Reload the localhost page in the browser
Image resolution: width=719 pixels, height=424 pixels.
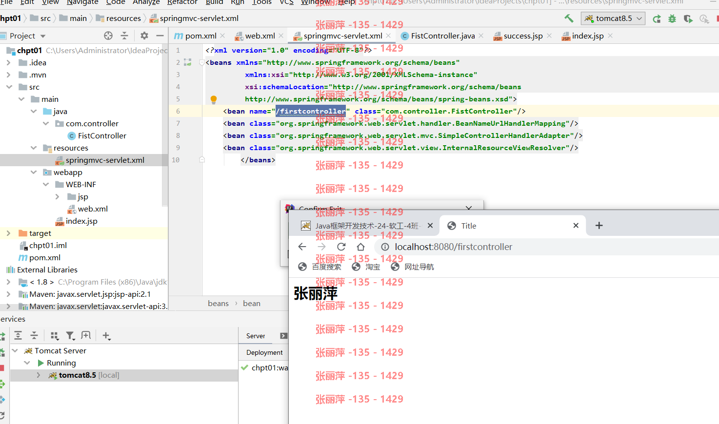[341, 247]
